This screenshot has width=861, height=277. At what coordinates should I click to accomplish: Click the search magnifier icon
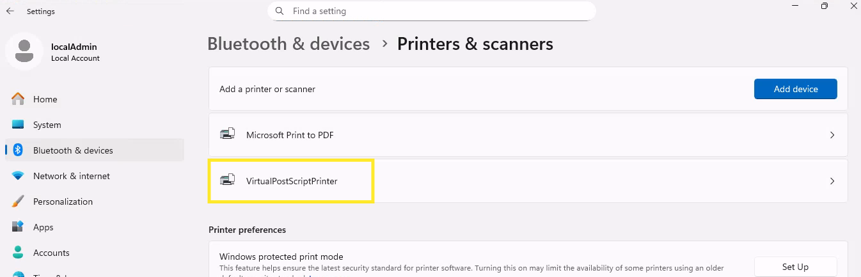pyautogui.click(x=280, y=12)
